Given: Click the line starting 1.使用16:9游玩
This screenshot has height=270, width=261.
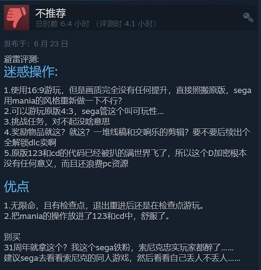Looking at the screenshot, I should [127, 90].
